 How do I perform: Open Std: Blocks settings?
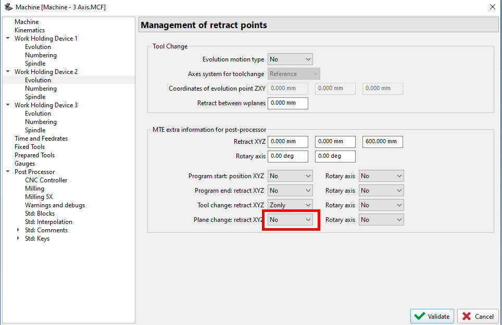[x=40, y=213]
